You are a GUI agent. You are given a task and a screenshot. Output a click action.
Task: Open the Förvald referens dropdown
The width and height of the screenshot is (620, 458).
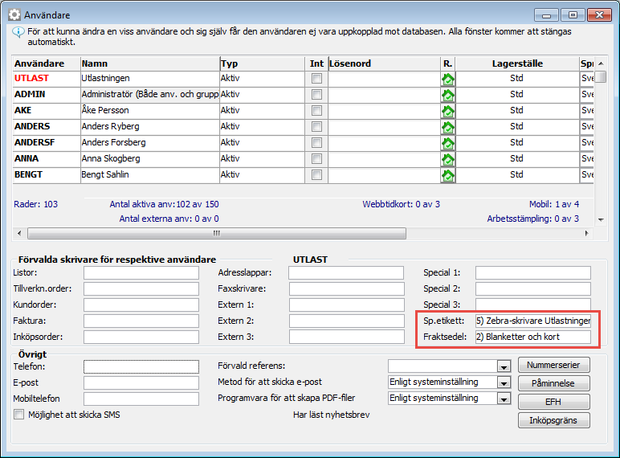click(x=504, y=366)
